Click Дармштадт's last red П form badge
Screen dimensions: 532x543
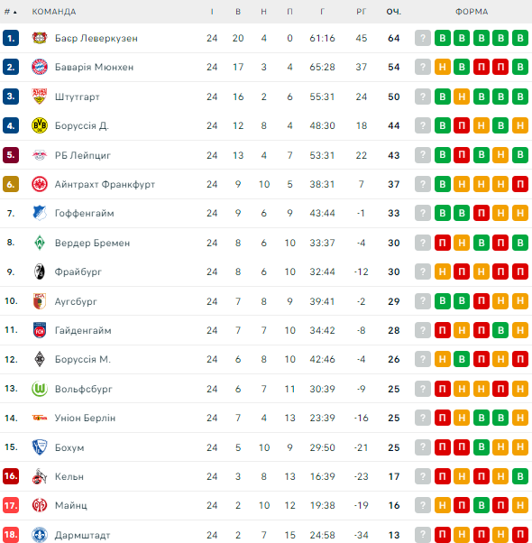(520, 534)
